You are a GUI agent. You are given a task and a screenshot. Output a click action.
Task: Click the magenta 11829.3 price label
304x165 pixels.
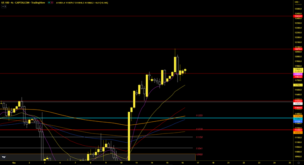[298, 74]
